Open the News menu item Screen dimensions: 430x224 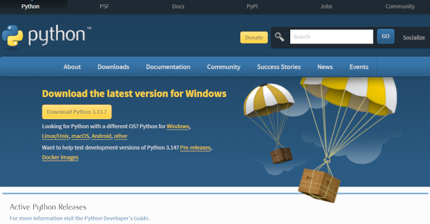pyautogui.click(x=325, y=67)
